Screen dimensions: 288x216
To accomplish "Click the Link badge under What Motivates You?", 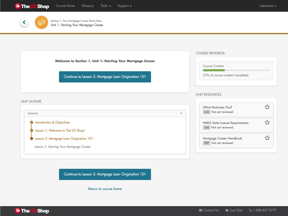I will click(x=206, y=112).
